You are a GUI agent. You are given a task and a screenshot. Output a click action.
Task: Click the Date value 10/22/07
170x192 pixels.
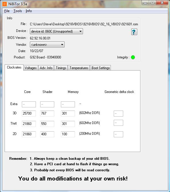[36, 51]
